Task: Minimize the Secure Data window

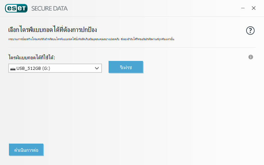Action: [243, 8]
